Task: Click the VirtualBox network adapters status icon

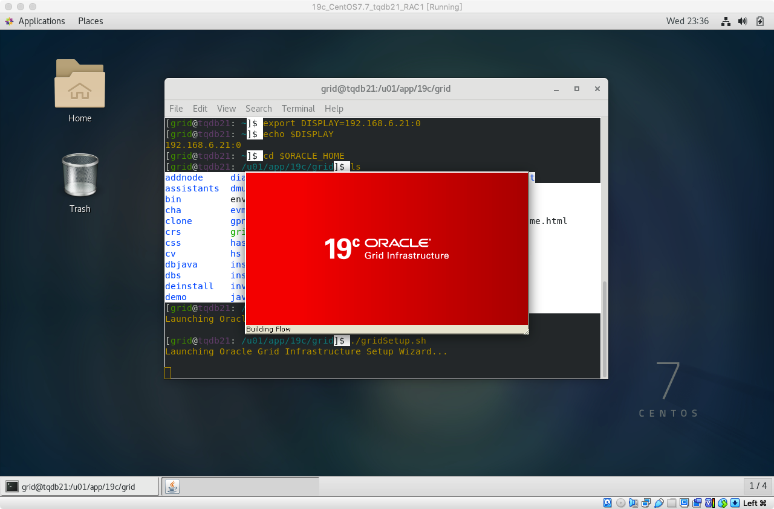Action: click(x=646, y=503)
